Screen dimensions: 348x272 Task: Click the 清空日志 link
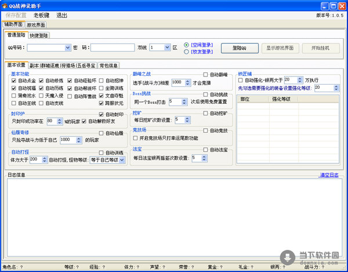(x=328, y=175)
